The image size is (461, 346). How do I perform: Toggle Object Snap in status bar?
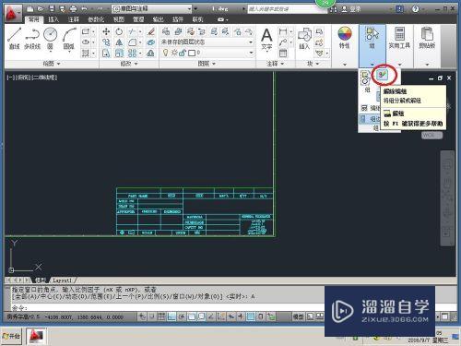192,316
